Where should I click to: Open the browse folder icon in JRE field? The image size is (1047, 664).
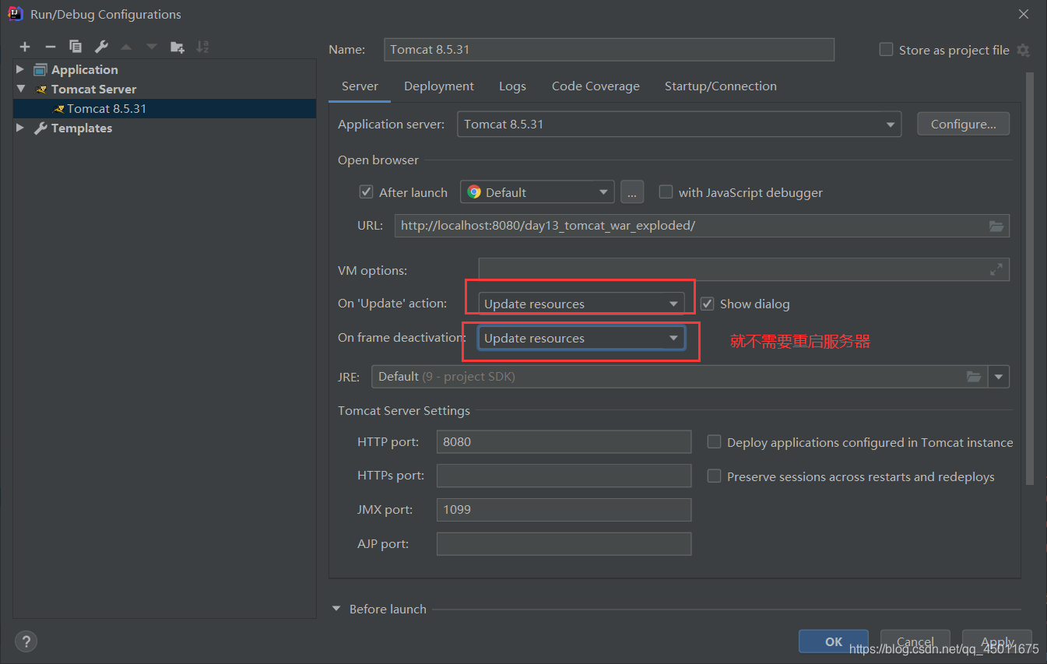click(974, 377)
